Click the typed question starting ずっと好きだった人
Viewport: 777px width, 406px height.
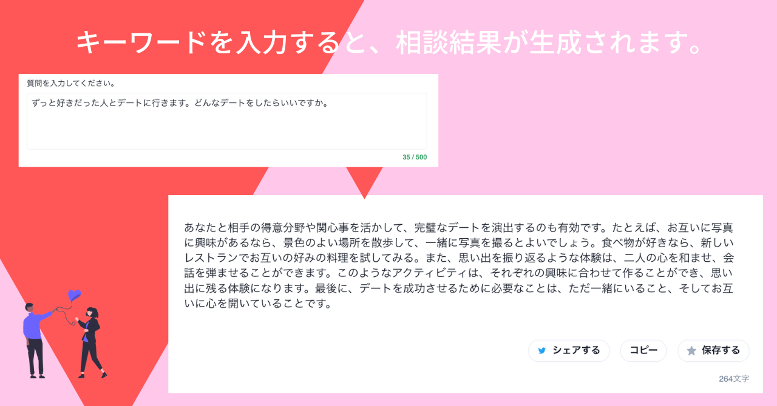click(x=180, y=103)
